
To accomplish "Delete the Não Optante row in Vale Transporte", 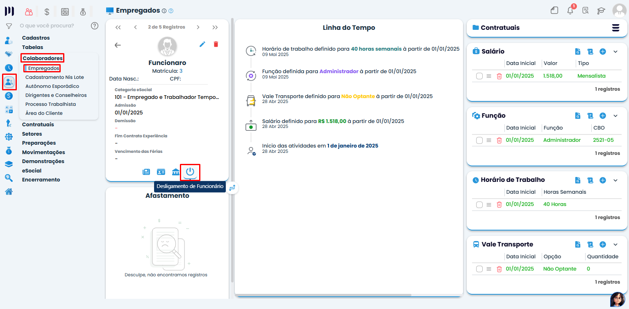I will 499,269.
